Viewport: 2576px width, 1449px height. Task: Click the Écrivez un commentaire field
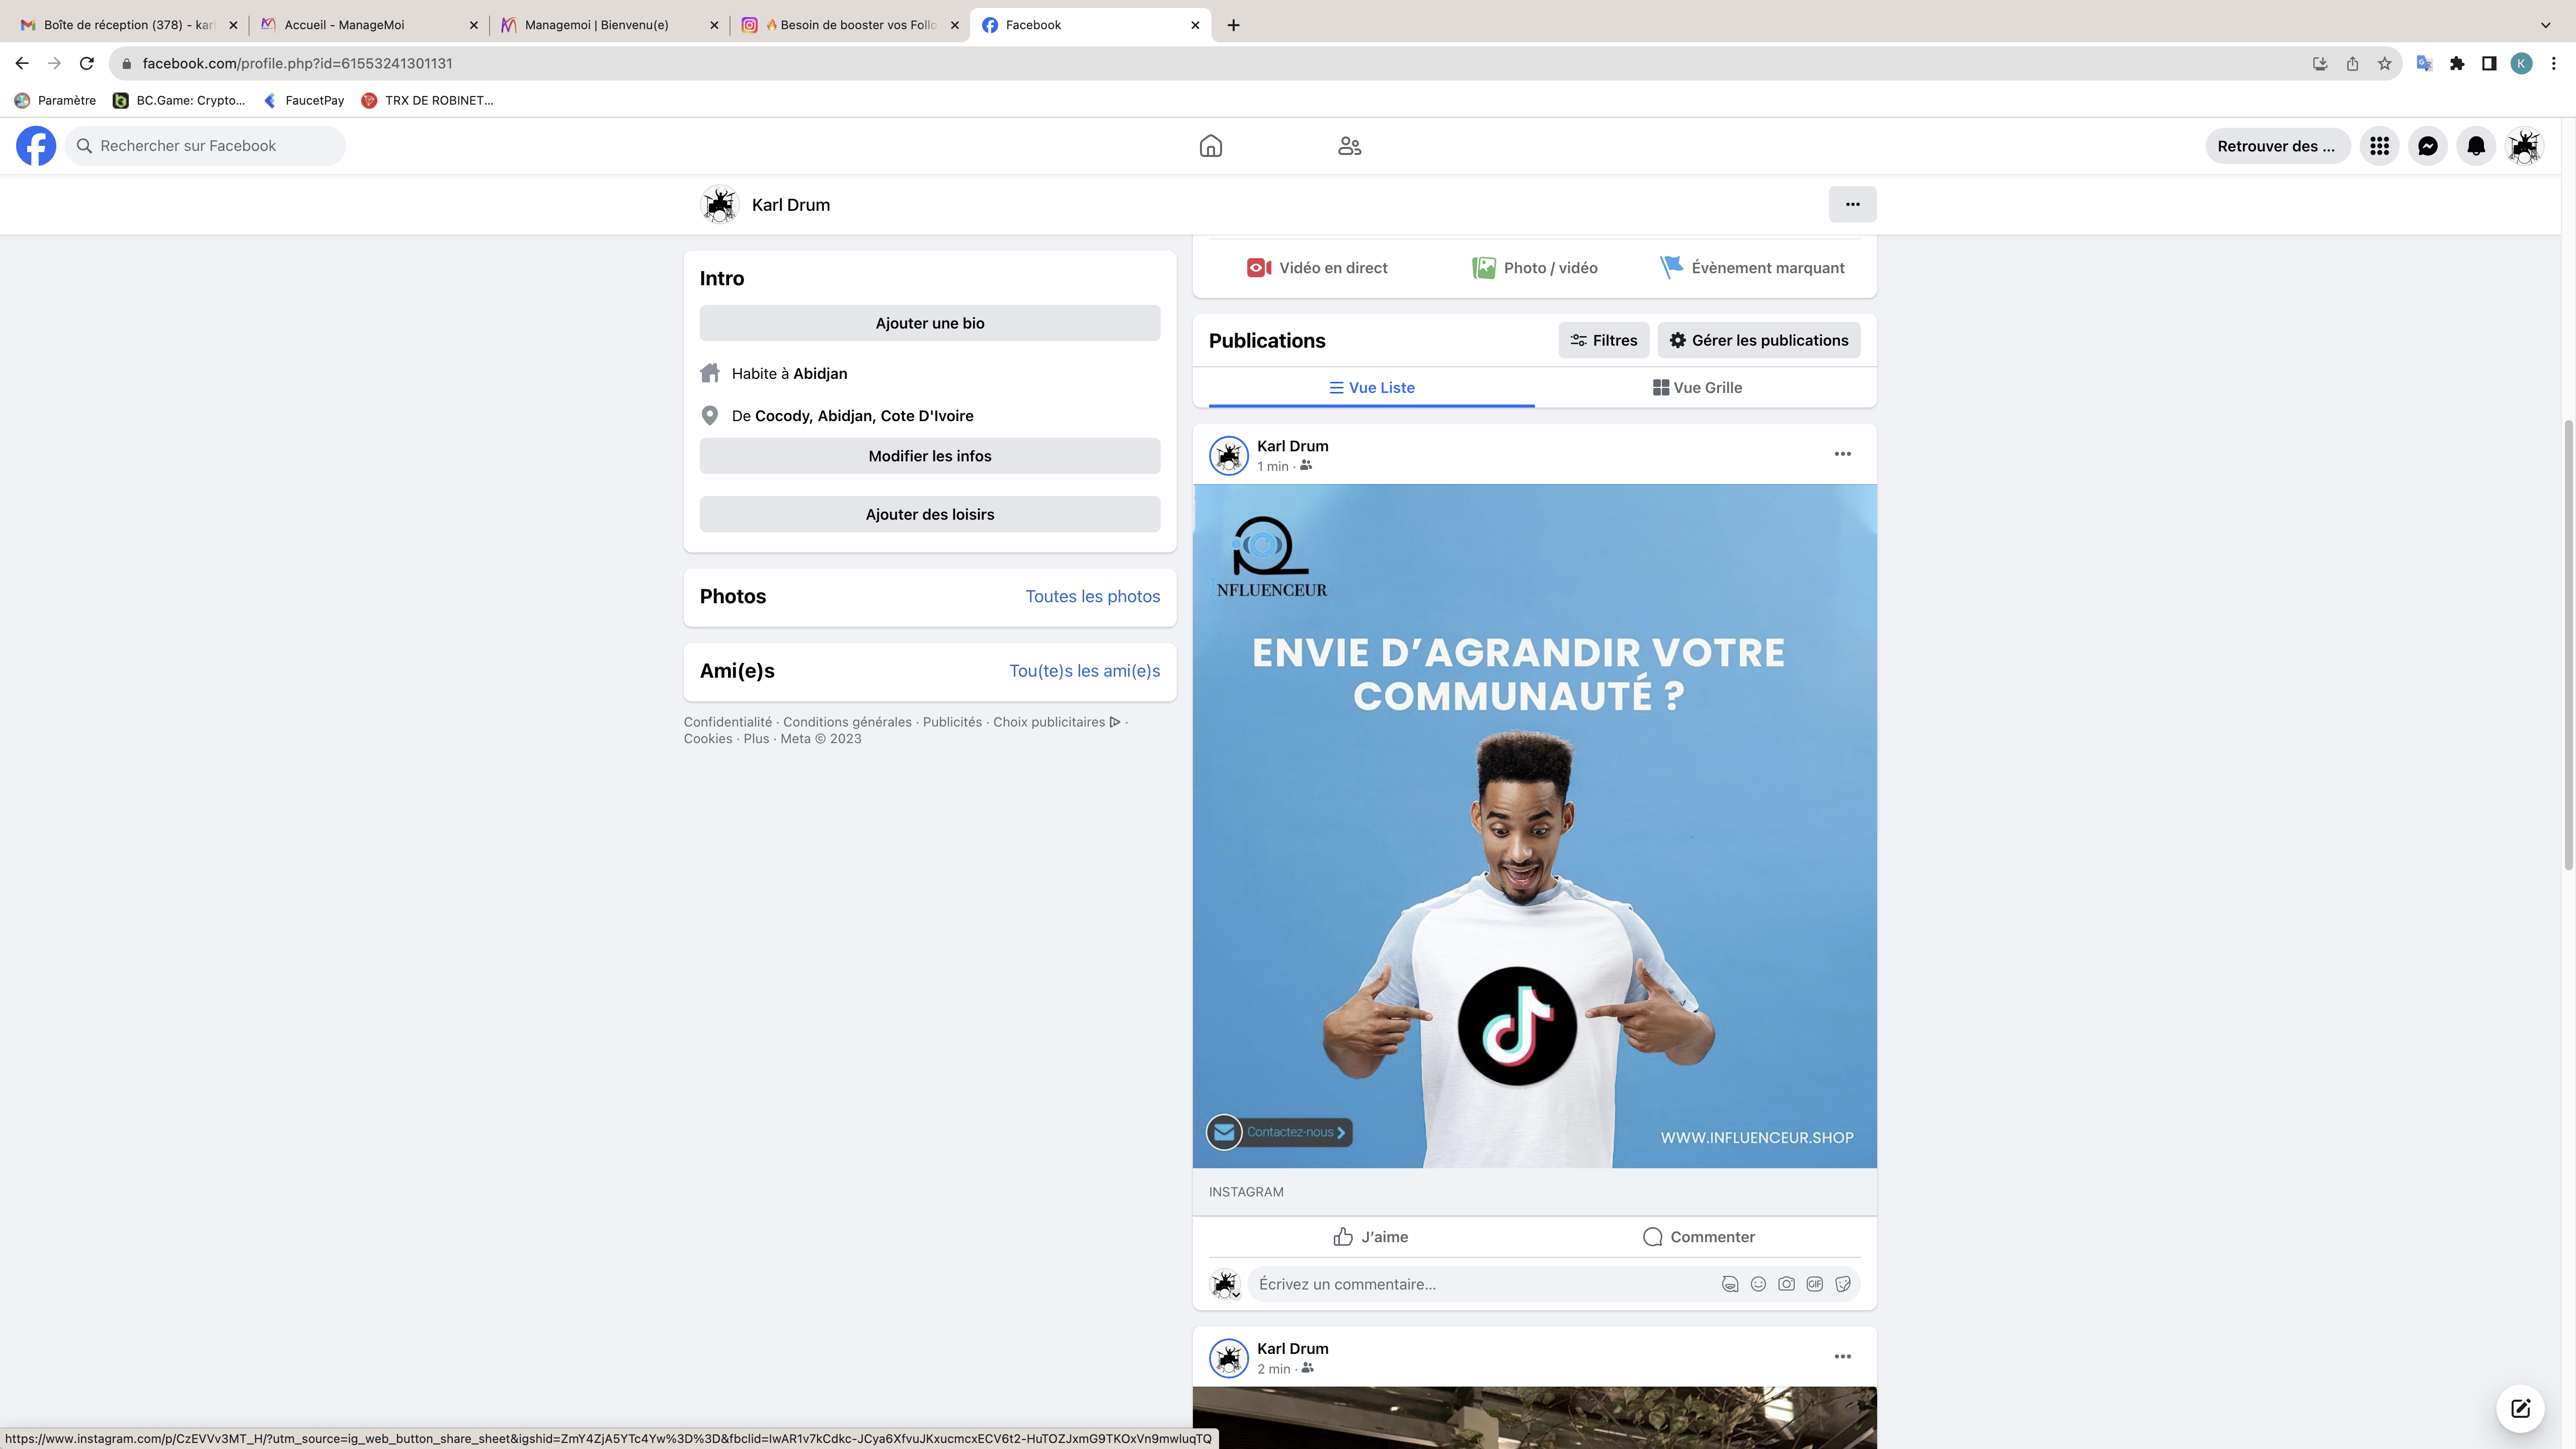click(x=1480, y=1284)
